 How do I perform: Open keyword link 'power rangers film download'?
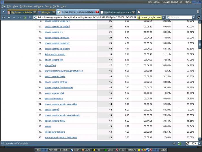pyautogui.click(x=59, y=88)
